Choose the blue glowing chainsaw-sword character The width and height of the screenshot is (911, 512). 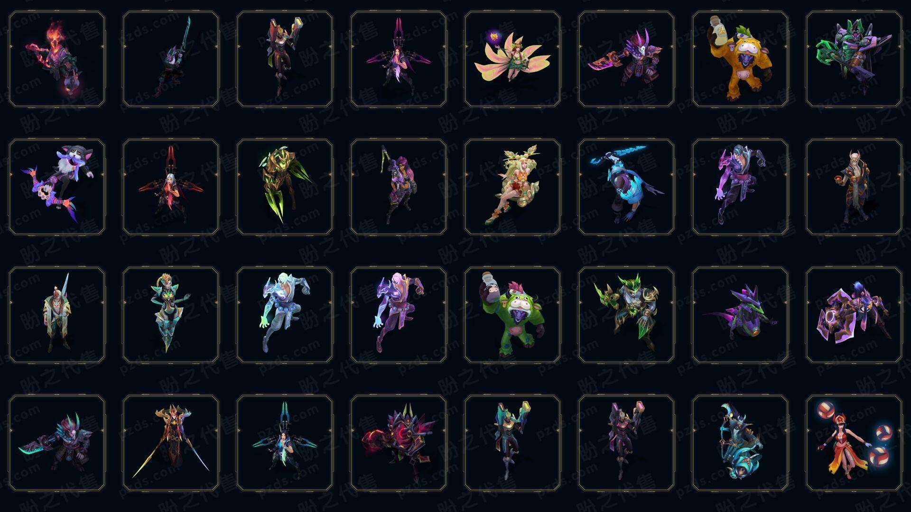pyautogui.click(x=626, y=187)
